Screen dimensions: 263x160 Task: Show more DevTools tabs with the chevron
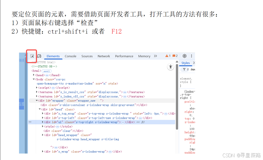[x=156, y=56]
